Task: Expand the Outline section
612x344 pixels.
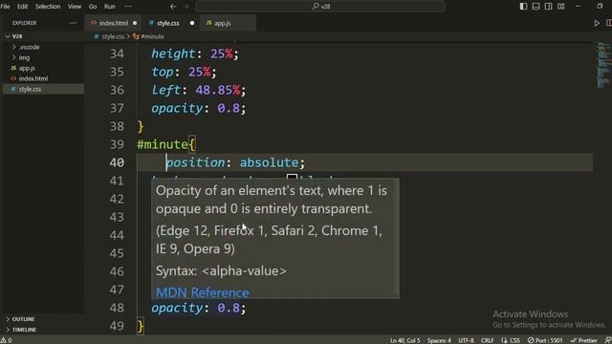Action: (x=23, y=319)
